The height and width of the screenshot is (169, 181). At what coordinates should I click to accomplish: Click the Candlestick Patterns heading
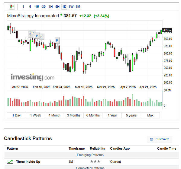click(28, 138)
